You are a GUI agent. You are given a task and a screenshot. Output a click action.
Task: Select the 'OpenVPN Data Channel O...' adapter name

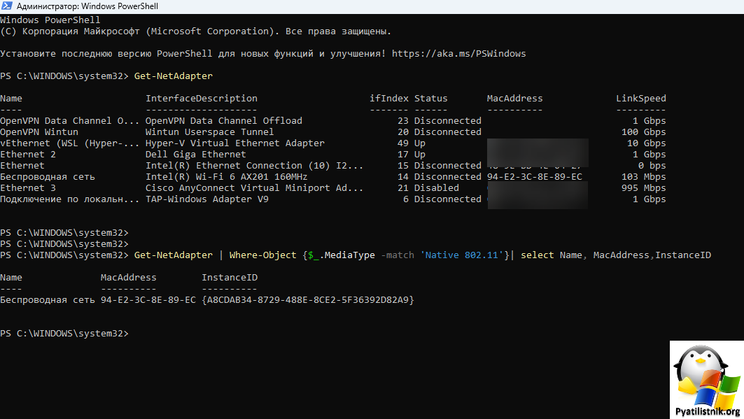click(x=70, y=121)
